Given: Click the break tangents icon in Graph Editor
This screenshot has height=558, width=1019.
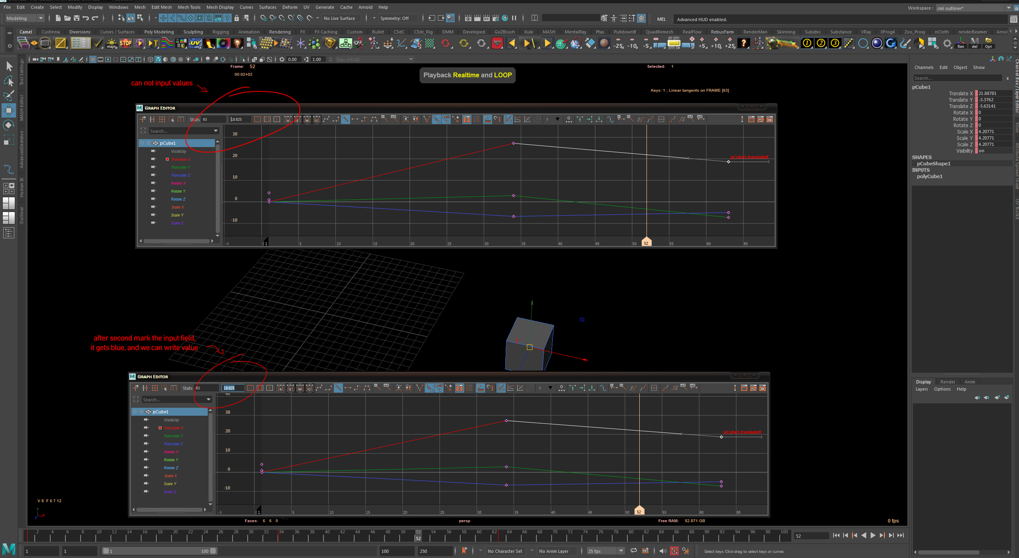Looking at the screenshot, I should [426, 119].
